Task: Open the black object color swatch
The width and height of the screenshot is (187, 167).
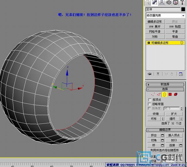Action: point(183,9)
